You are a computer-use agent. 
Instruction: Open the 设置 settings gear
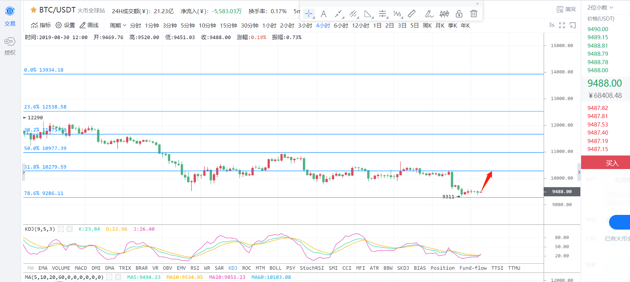pyautogui.click(x=65, y=25)
